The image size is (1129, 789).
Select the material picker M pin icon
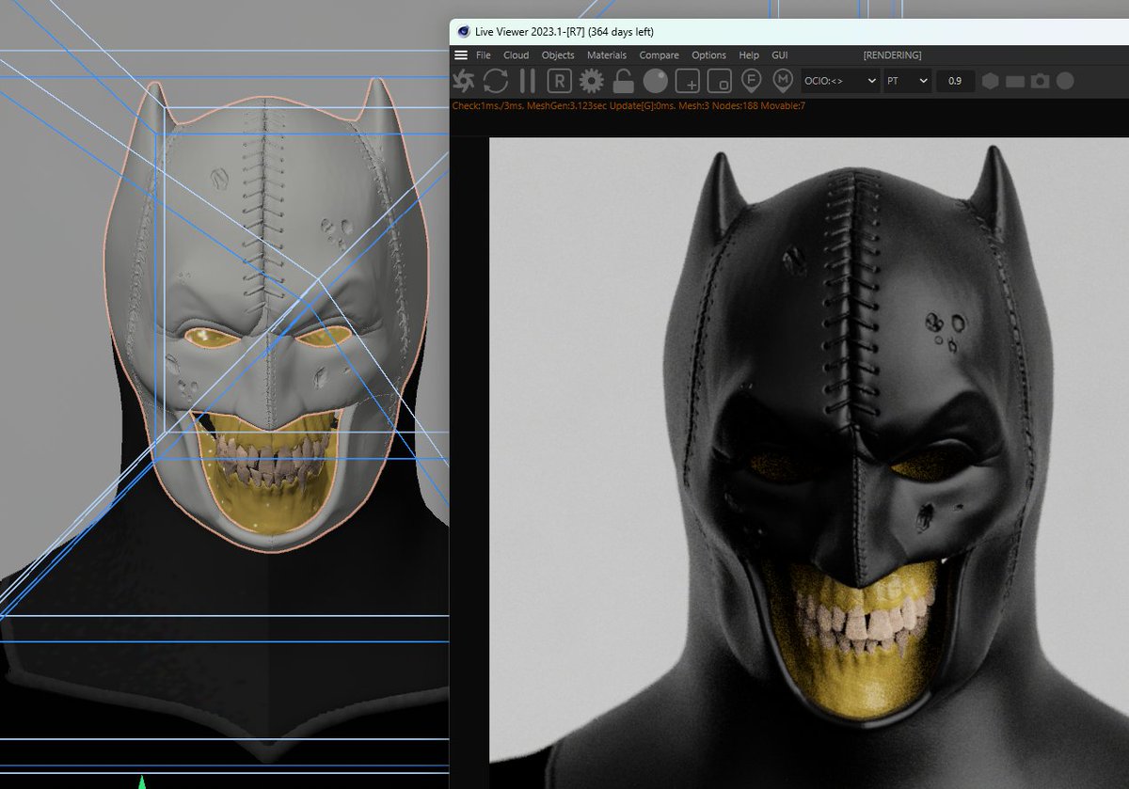[782, 80]
